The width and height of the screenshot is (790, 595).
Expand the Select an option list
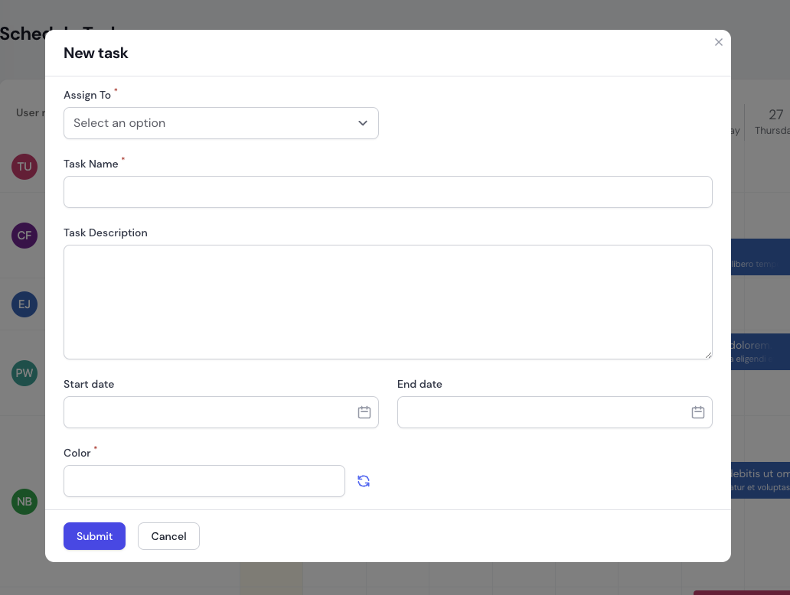[x=221, y=123]
